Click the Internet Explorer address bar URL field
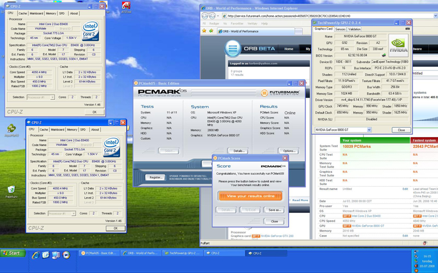This screenshot has height=273, width=438. point(330,16)
